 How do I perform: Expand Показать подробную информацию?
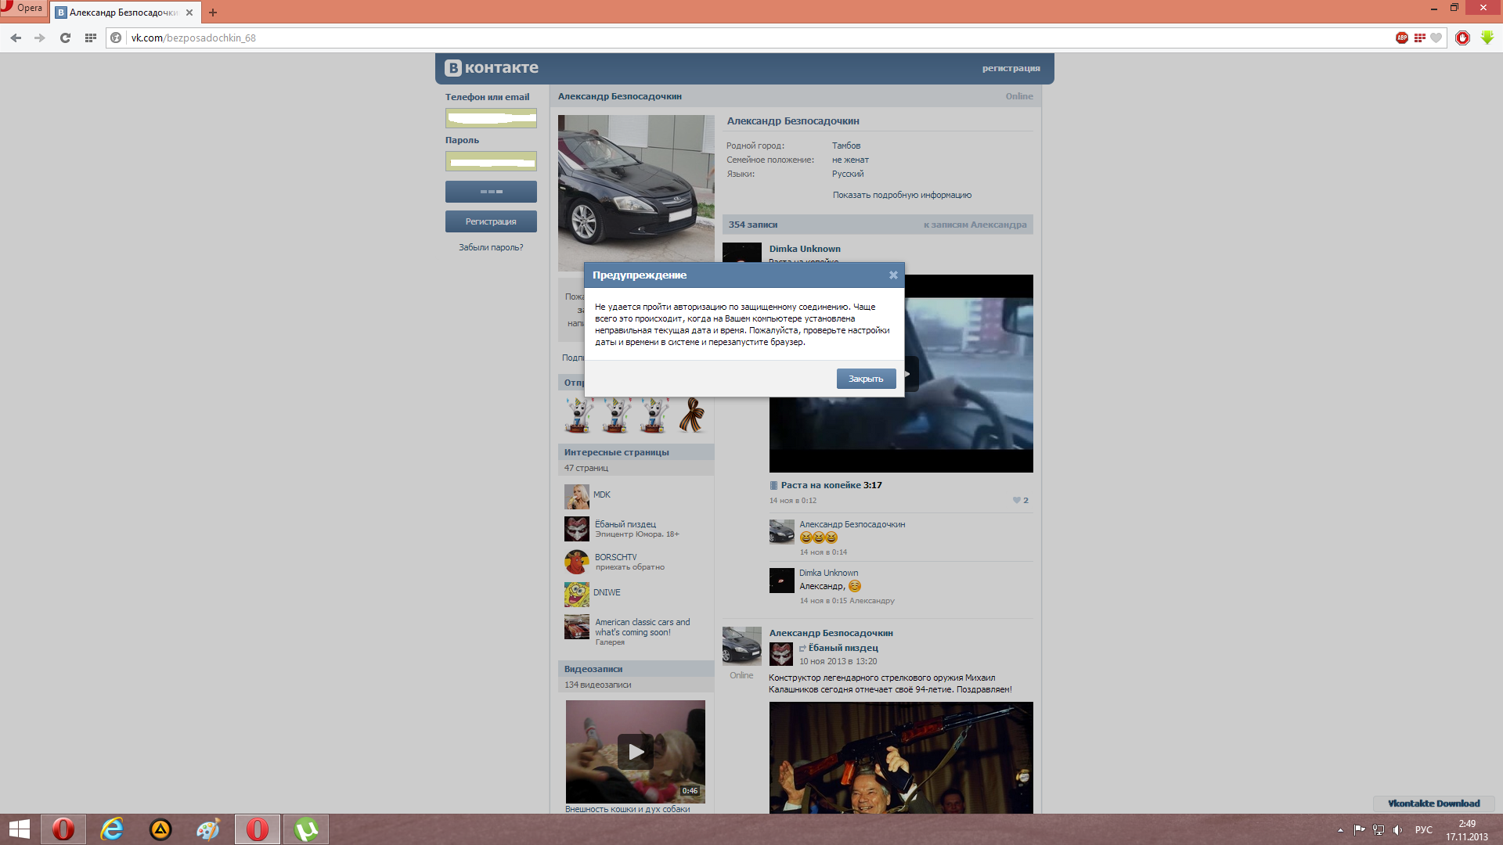click(x=902, y=195)
